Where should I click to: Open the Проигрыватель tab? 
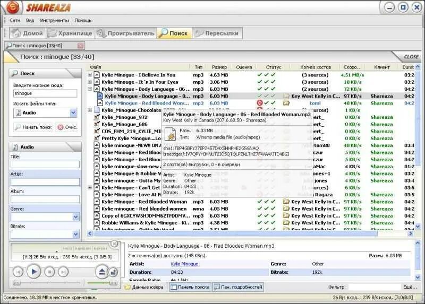[126, 33]
